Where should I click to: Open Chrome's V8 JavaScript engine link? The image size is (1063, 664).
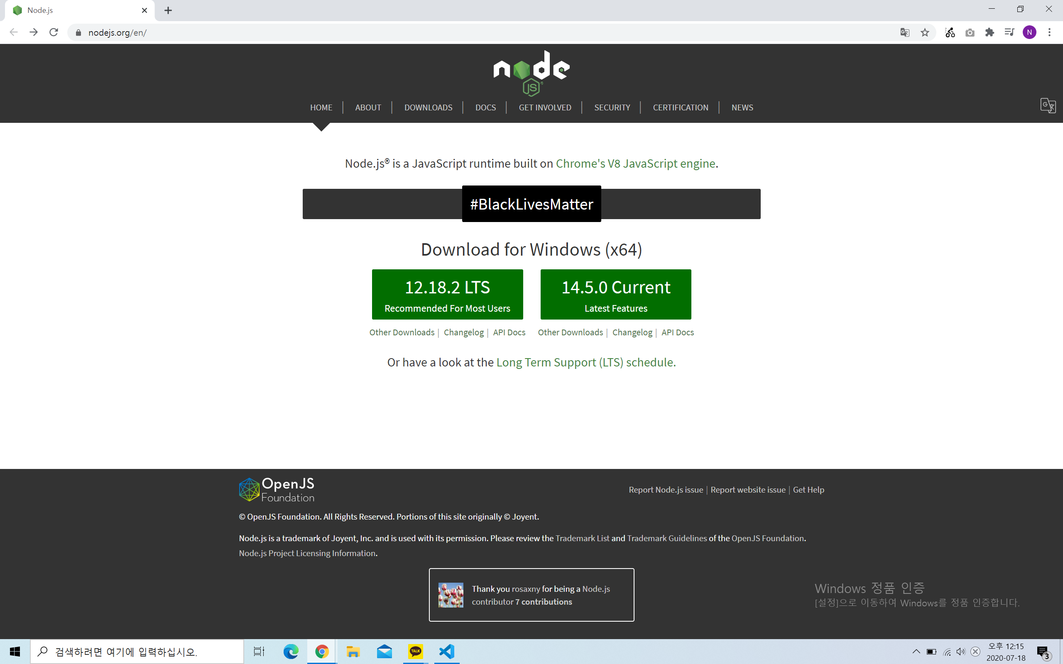635,164
